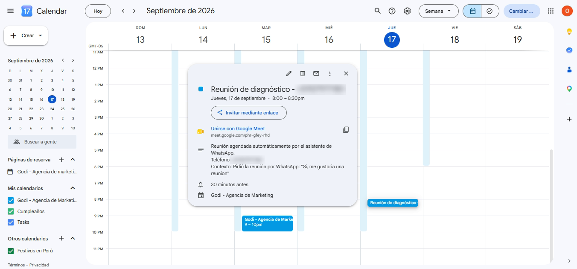Click the calendar vertical scrollbar

551,205
